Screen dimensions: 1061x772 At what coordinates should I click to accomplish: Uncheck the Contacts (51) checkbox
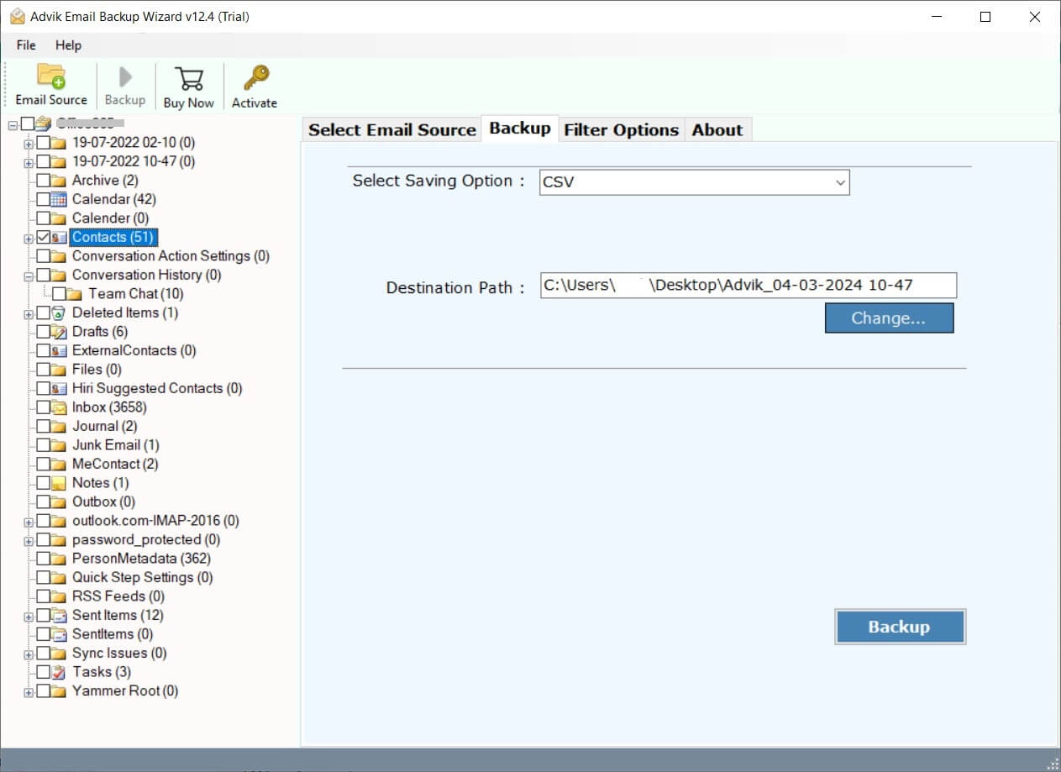coord(44,237)
